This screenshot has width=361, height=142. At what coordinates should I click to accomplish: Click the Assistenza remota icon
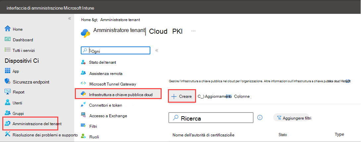point(83,73)
